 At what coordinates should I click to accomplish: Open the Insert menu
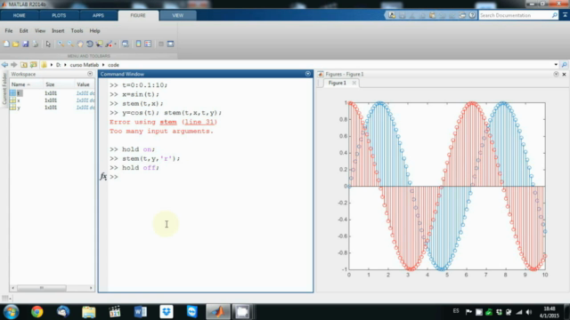tap(58, 31)
